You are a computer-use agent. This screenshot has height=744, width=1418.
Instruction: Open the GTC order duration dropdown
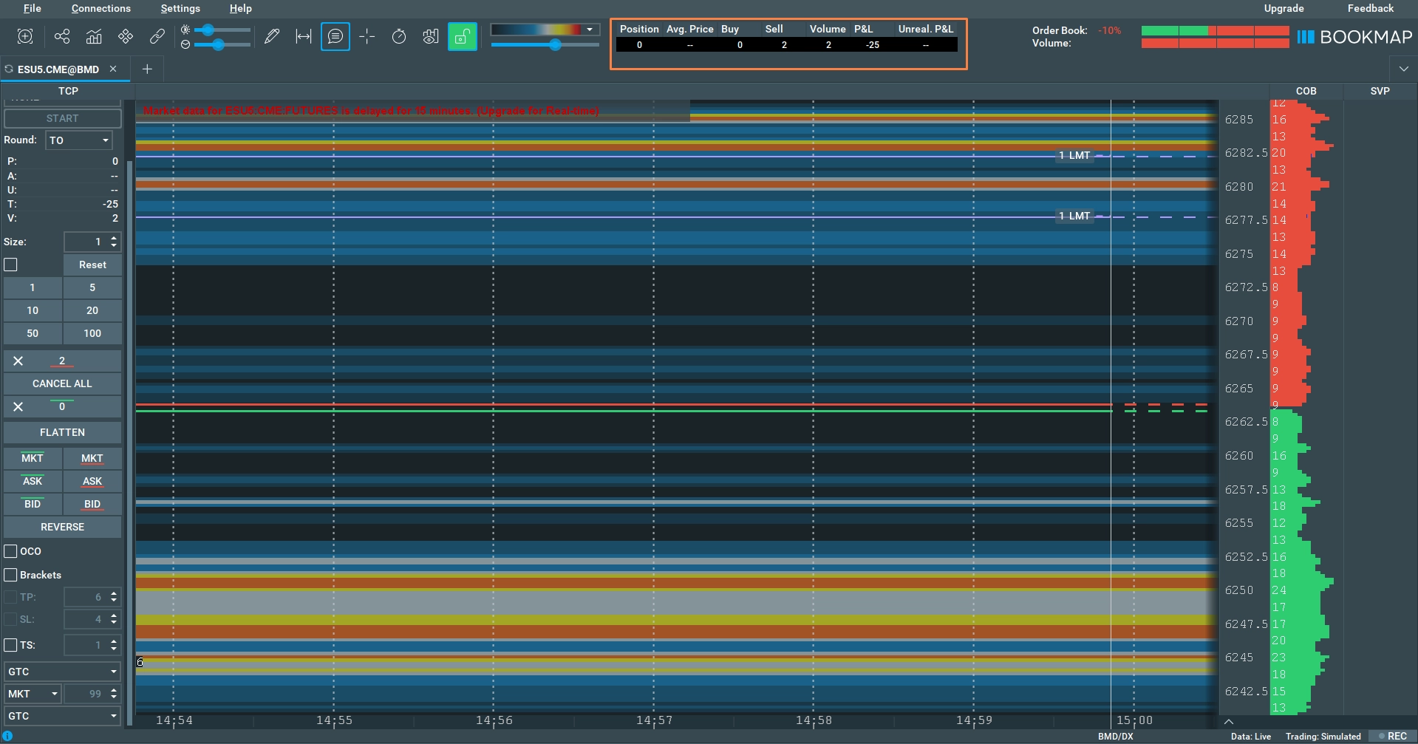[x=62, y=671]
